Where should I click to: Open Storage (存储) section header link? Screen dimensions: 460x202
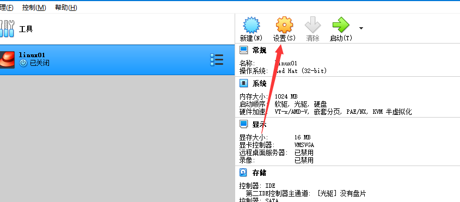[259, 173]
